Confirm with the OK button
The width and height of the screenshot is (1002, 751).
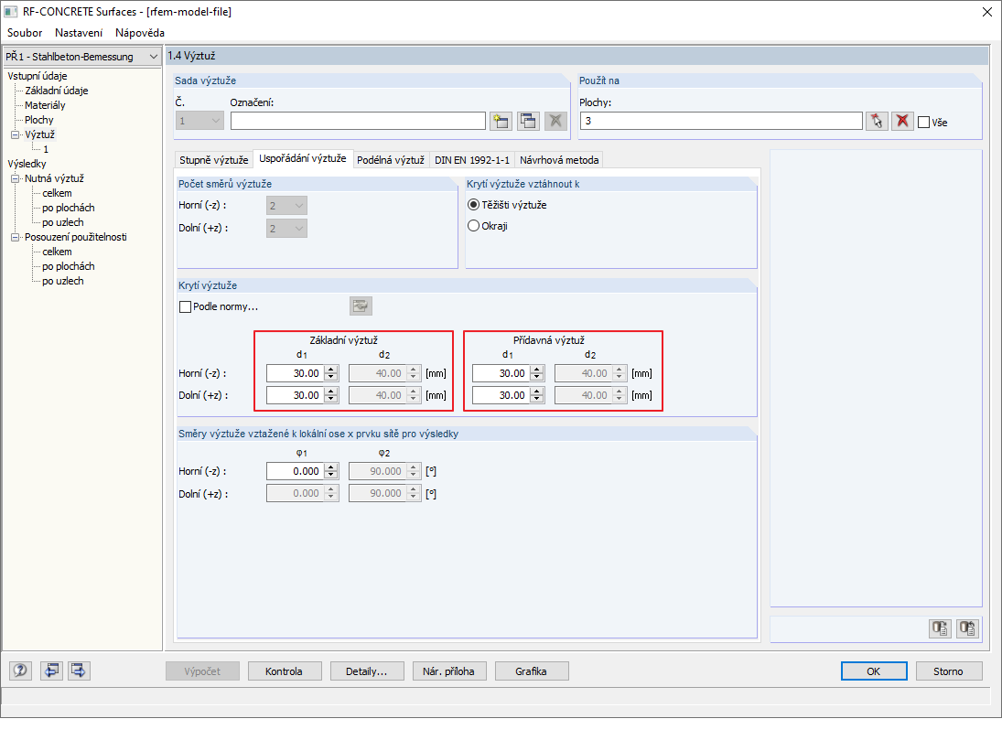click(x=874, y=671)
